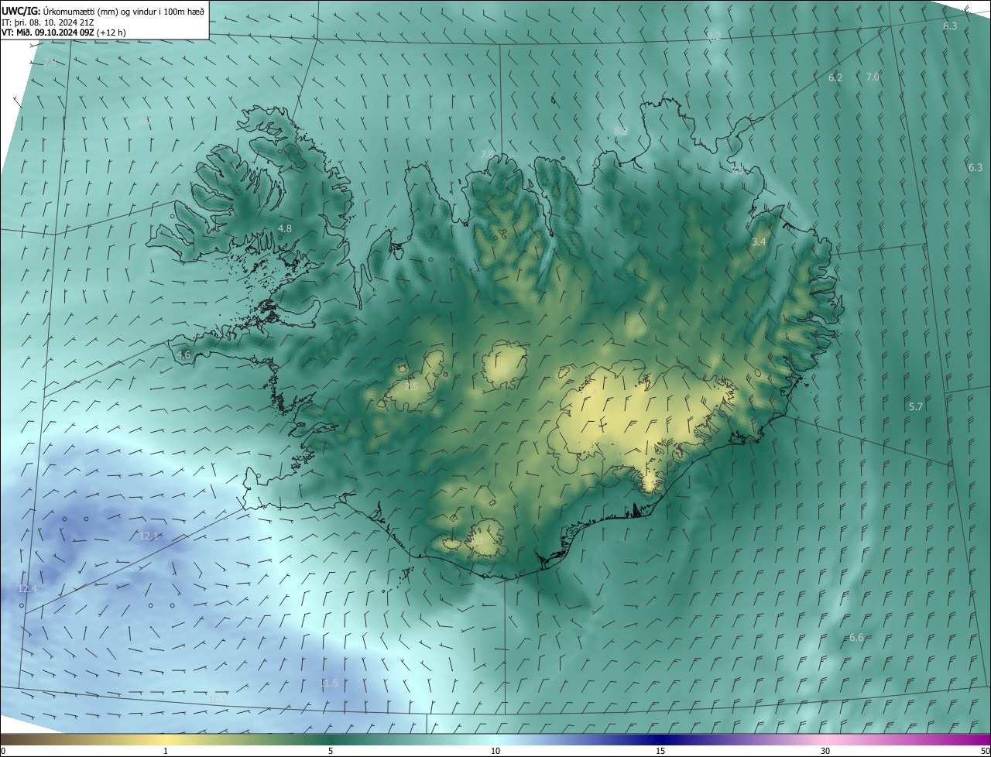Click the 12.4 value label on the map
The width and height of the screenshot is (991, 757).
tap(27, 589)
